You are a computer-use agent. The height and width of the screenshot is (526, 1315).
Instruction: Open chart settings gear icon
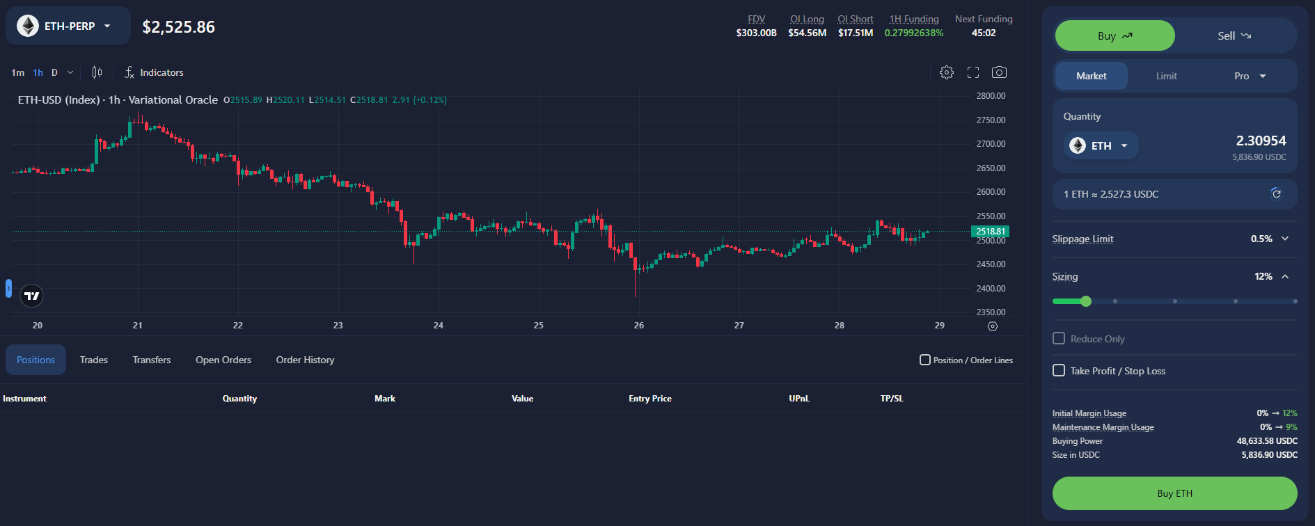tap(946, 72)
